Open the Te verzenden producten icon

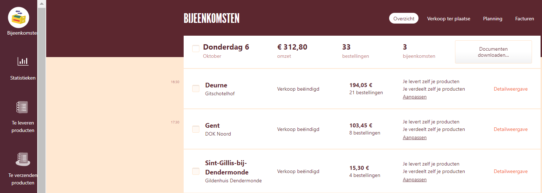click(x=23, y=159)
